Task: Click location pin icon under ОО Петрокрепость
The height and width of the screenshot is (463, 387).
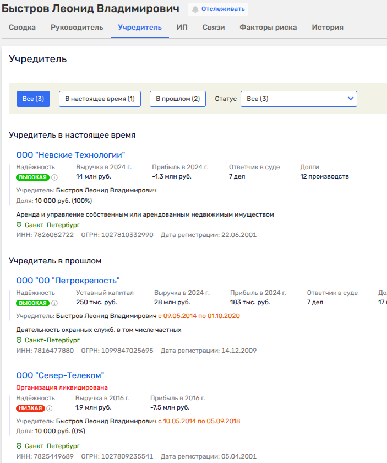Action: 19,340
